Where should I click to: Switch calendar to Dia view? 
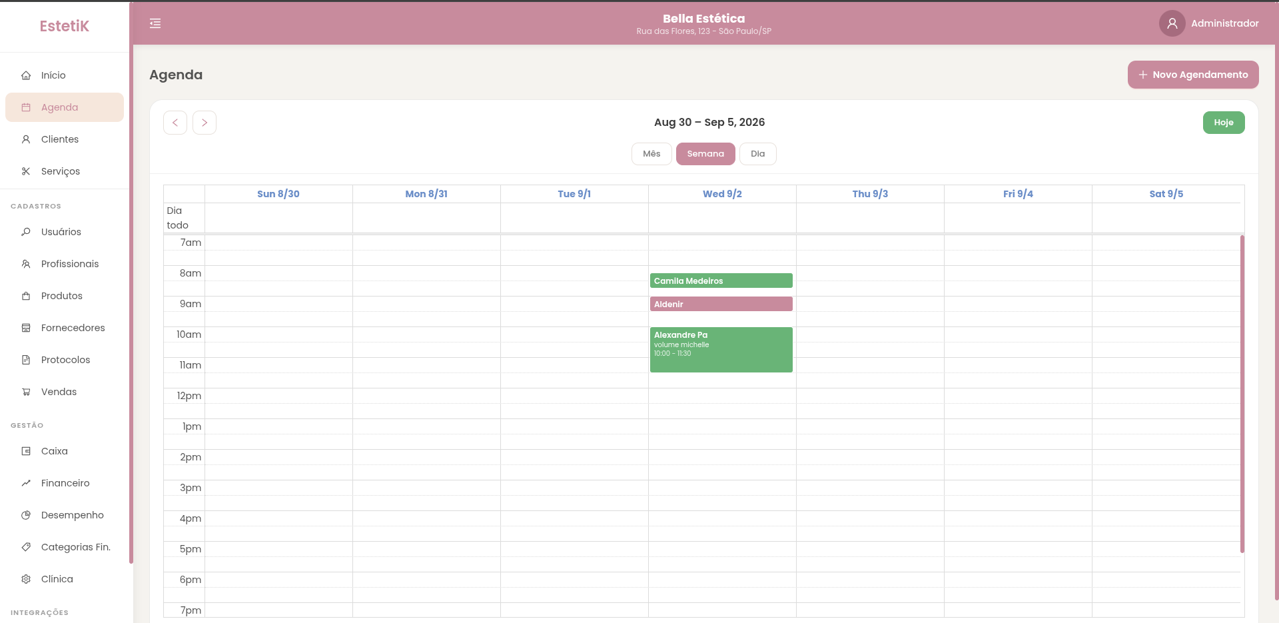[758, 154]
